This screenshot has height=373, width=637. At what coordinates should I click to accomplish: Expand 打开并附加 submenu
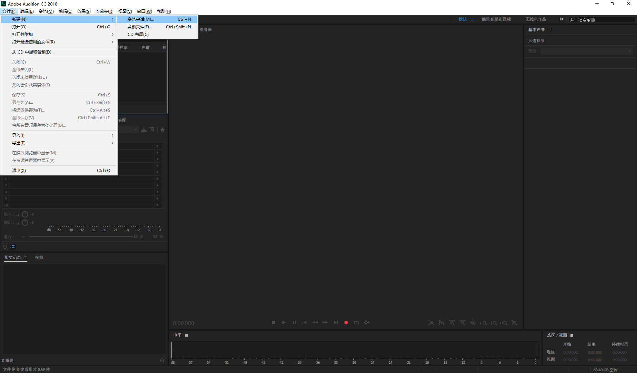click(x=59, y=35)
